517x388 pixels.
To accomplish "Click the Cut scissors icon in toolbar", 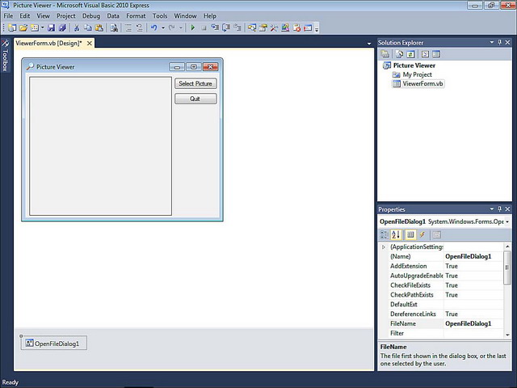I will tap(77, 28).
